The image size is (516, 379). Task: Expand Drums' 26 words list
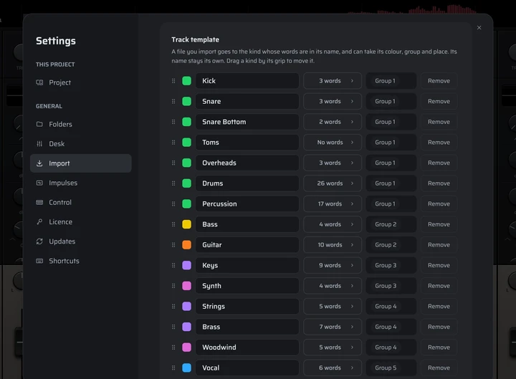click(333, 183)
